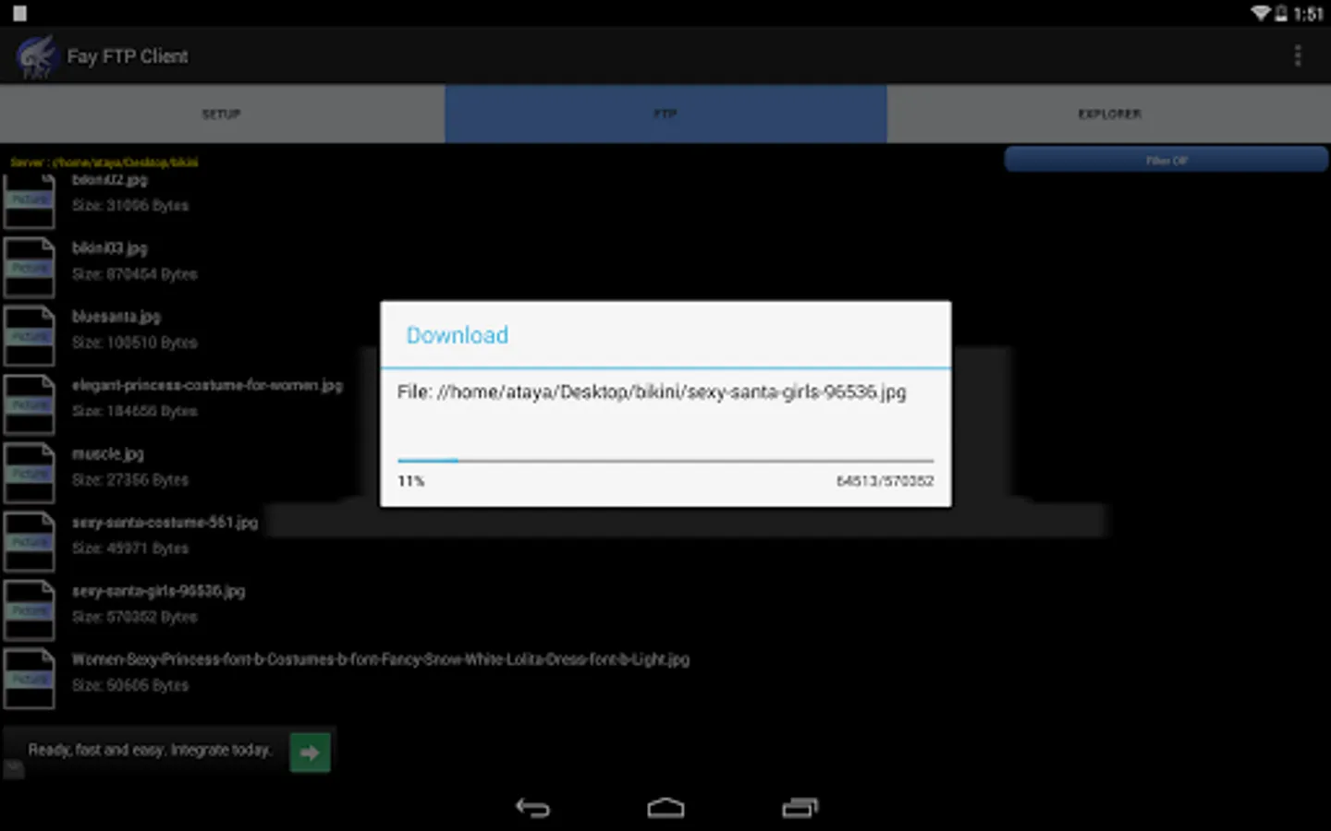Screen dimensions: 1331x831
Task: Tap the clock in the status bar
Action: (x=1309, y=14)
